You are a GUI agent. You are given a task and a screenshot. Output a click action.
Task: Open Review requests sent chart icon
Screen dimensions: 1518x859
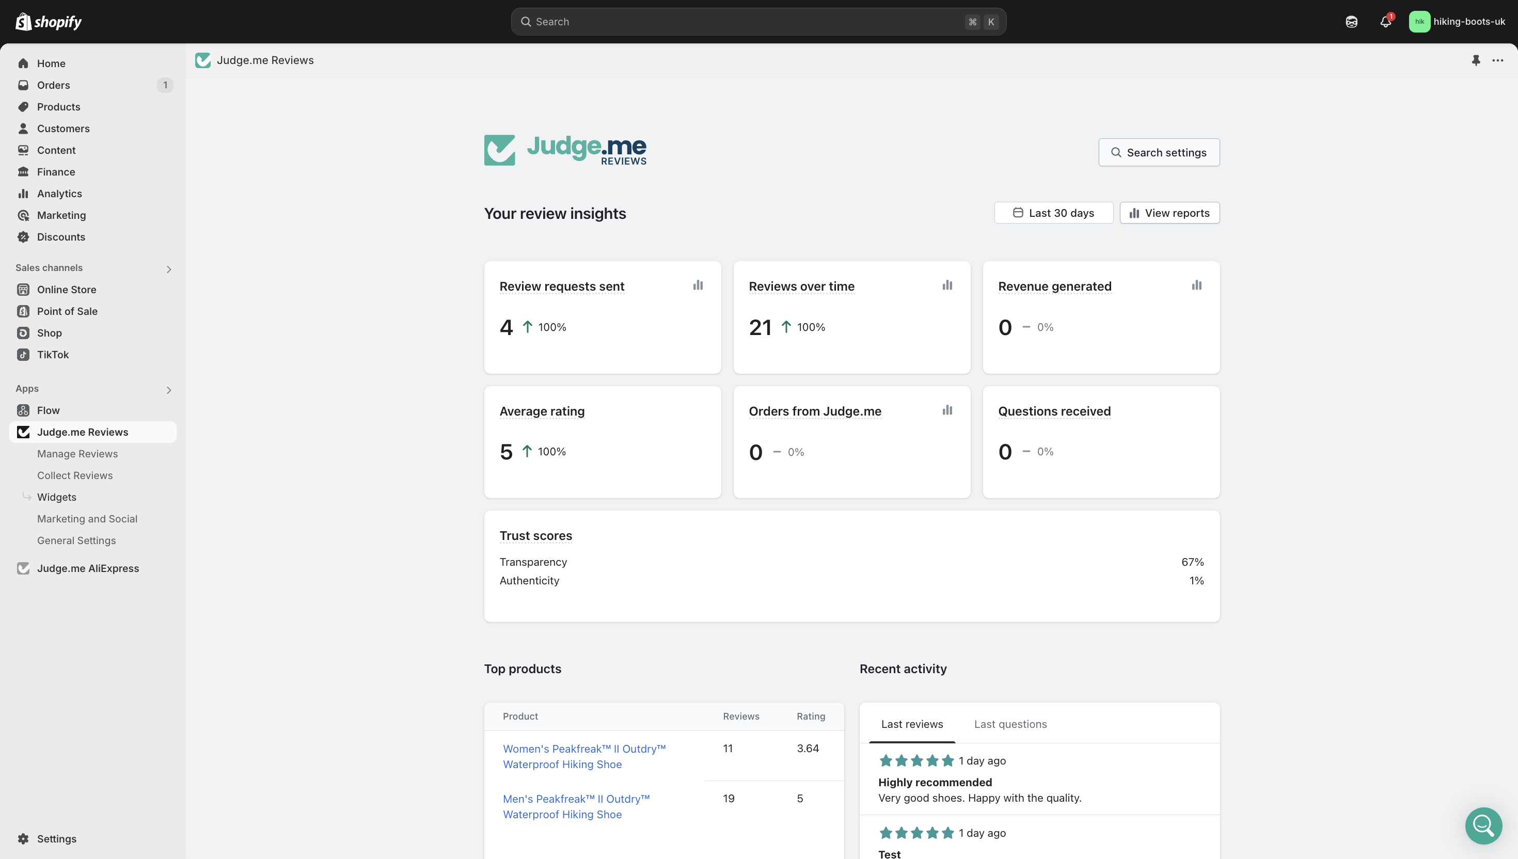coord(698,285)
